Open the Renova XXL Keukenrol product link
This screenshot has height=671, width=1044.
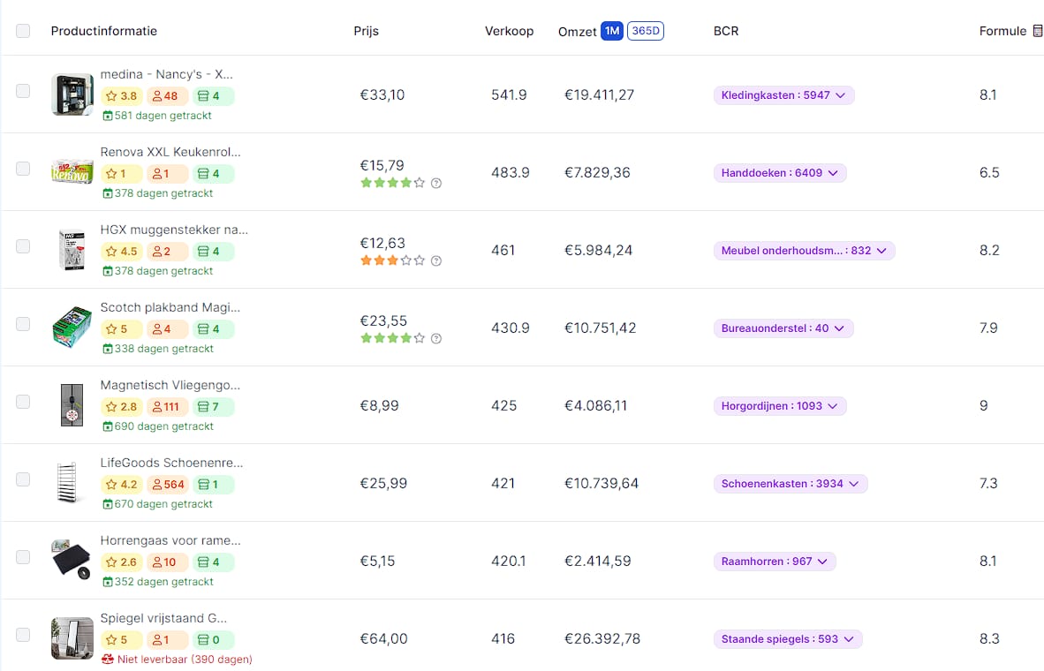coord(170,152)
